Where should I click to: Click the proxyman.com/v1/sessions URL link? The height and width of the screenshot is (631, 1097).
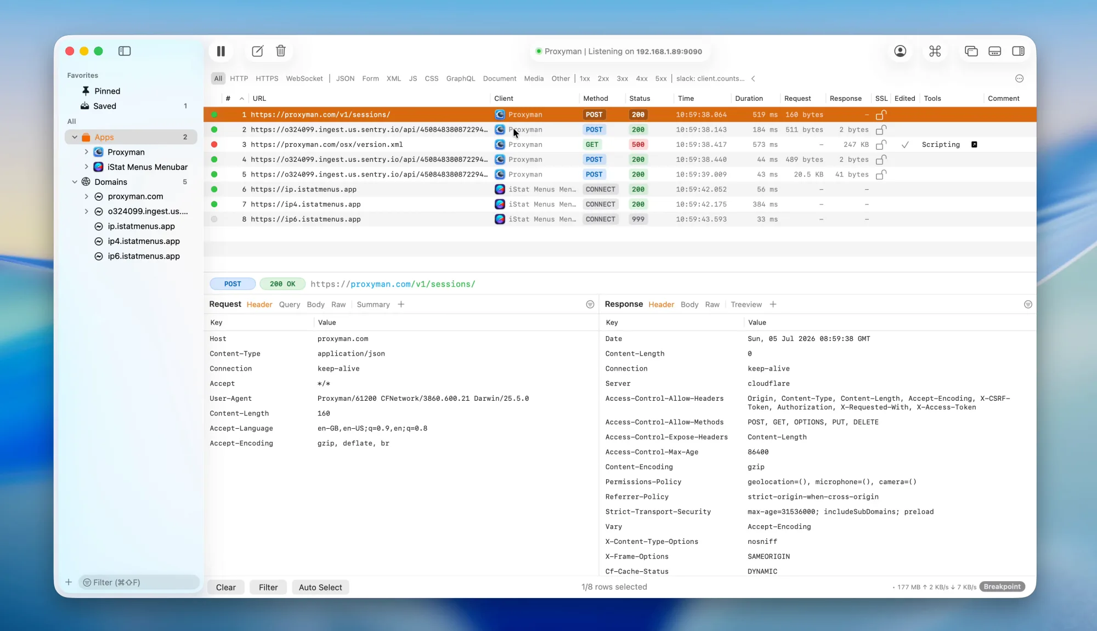(393, 284)
